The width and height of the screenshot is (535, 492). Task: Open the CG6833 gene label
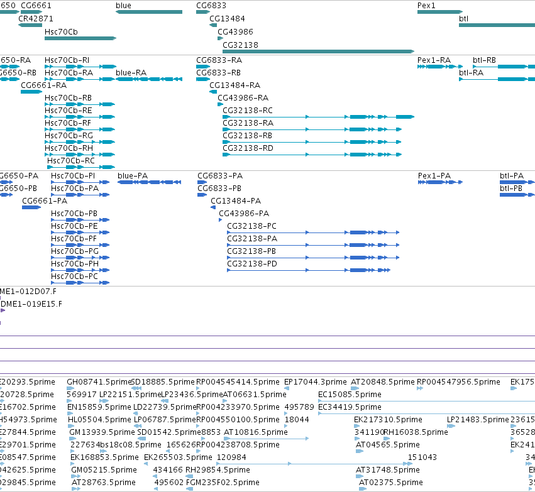[x=211, y=6]
